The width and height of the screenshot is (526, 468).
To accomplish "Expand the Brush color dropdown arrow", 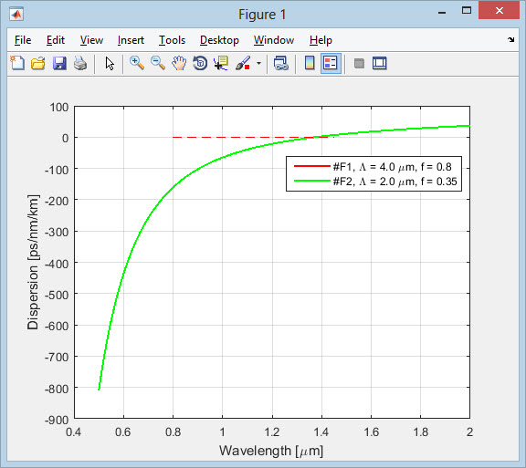I will click(x=258, y=63).
